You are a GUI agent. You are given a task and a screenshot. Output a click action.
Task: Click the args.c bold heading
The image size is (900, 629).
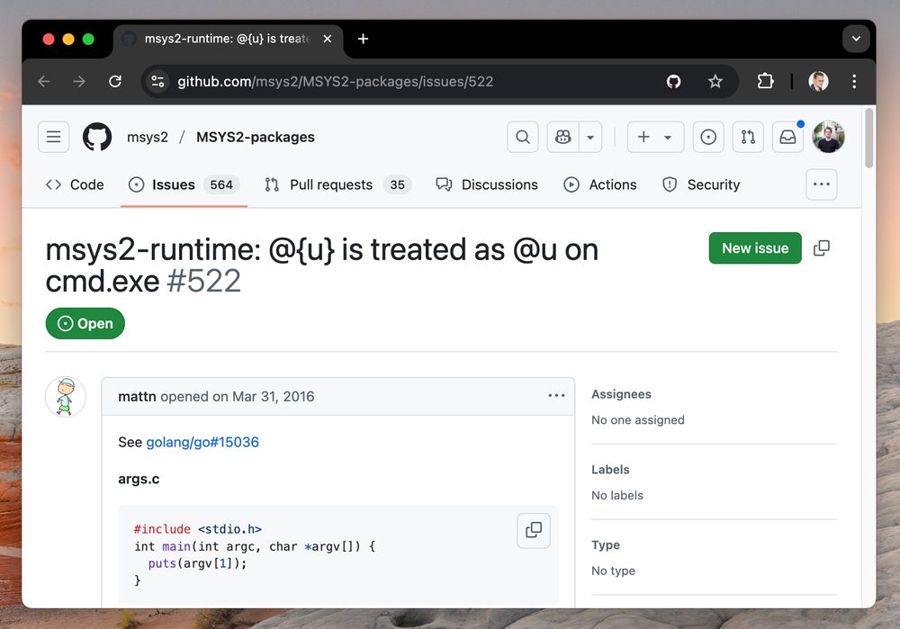[x=139, y=480]
